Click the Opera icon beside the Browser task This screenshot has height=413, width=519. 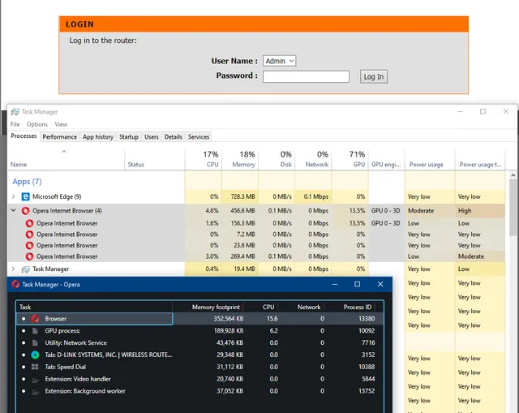[x=35, y=319]
